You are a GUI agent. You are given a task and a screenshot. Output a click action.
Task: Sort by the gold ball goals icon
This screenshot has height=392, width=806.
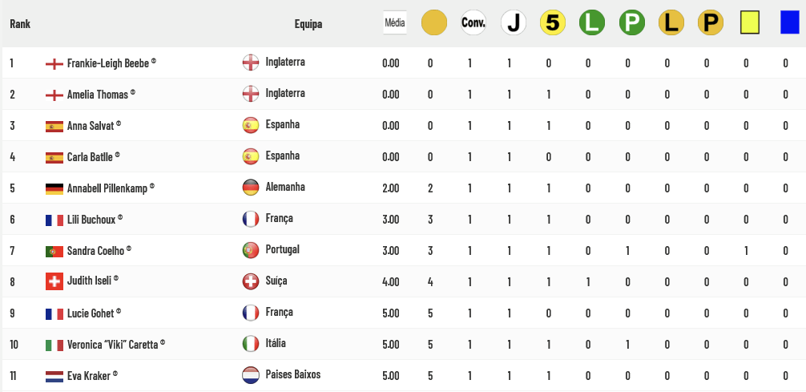[x=433, y=23]
